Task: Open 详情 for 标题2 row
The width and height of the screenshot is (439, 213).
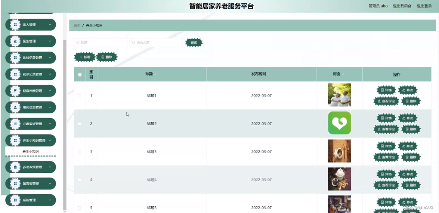Action: (x=386, y=118)
